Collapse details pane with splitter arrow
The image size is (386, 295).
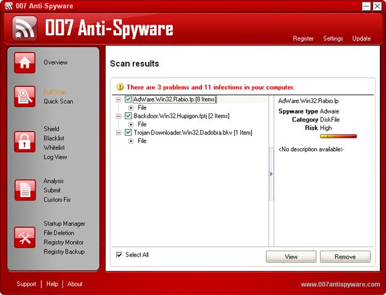tap(271, 174)
